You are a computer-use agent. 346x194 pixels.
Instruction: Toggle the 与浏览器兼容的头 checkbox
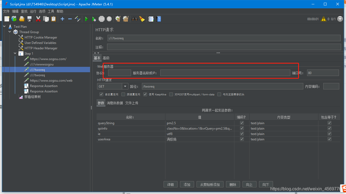219,94
